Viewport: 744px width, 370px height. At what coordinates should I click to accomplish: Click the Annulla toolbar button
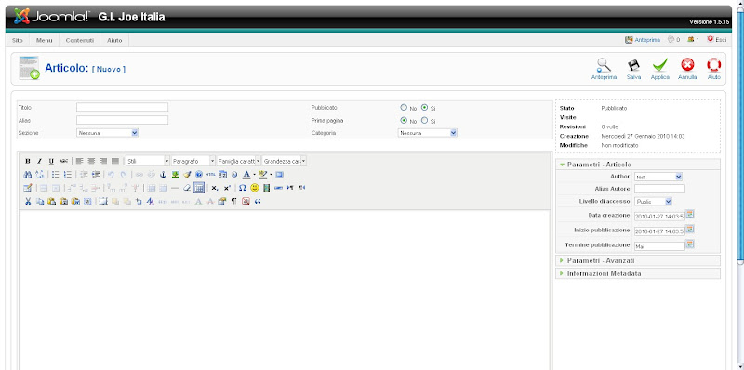(687, 69)
